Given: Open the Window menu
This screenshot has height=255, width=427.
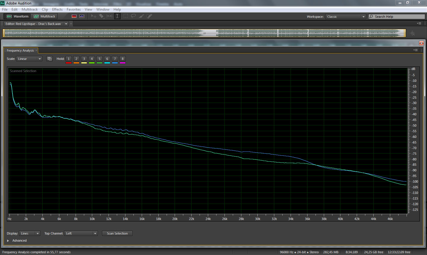Looking at the screenshot, I should (x=103, y=9).
